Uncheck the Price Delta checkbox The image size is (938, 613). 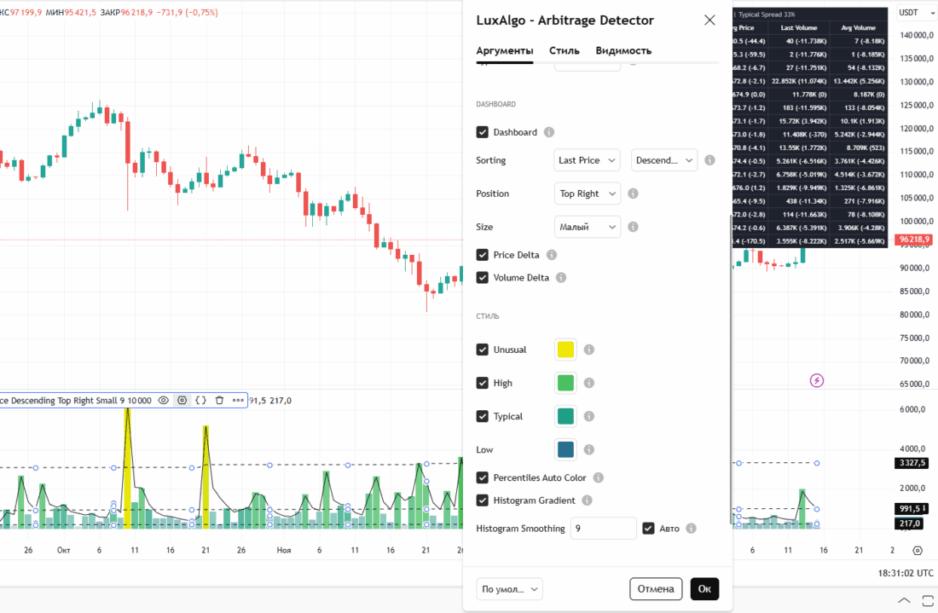482,255
